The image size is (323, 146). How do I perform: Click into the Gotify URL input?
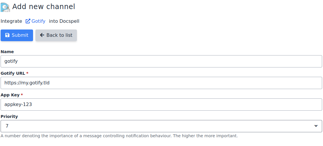[x=161, y=83]
